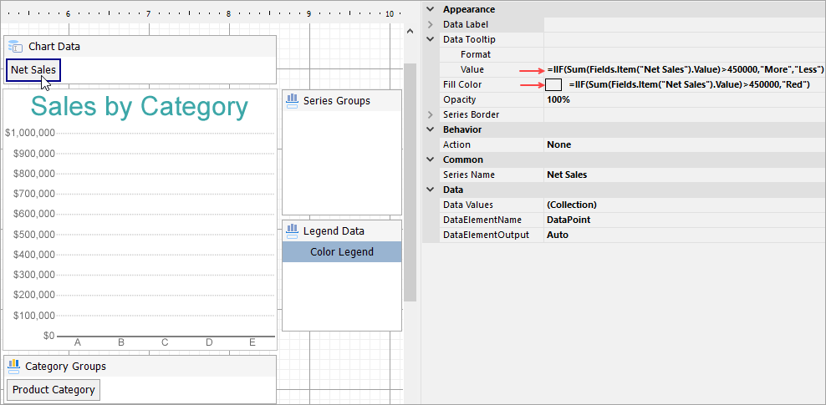This screenshot has height=405, width=826.
Task: Expand the Series Border property
Action: click(x=431, y=114)
